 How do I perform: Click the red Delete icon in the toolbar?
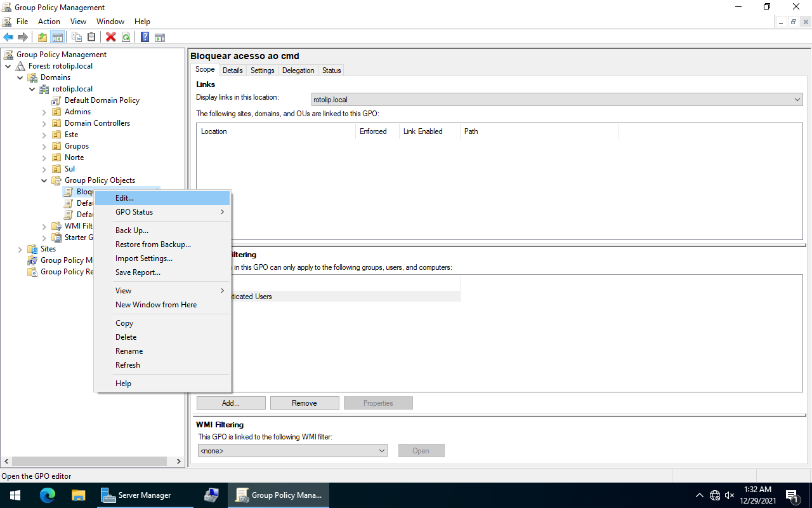point(110,37)
